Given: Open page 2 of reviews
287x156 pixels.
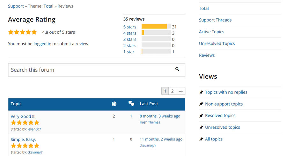Looking at the screenshot, I should [172, 91].
